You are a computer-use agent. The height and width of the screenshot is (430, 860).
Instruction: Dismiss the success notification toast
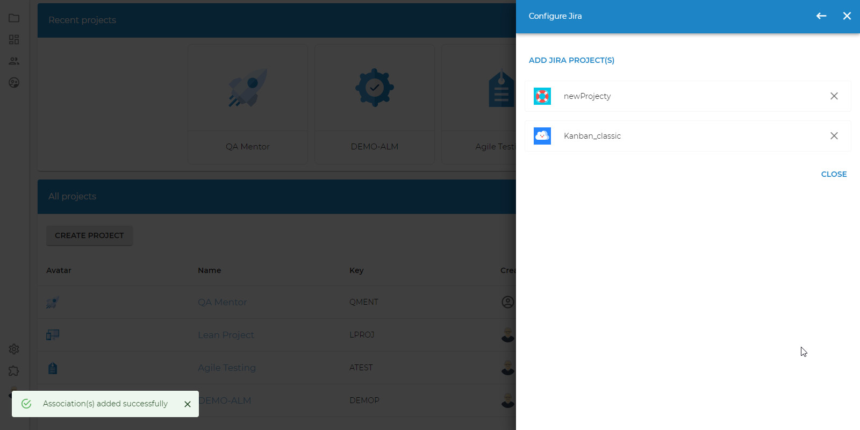tap(188, 404)
